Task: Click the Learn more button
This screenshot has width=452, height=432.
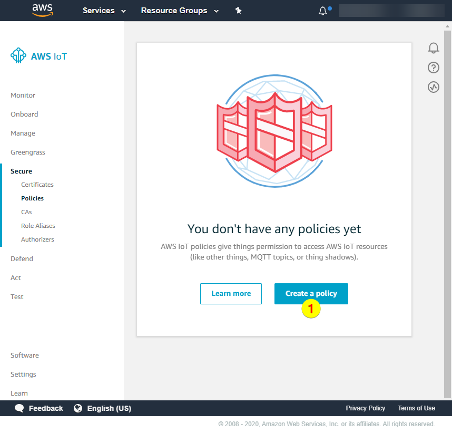Action: (231, 294)
